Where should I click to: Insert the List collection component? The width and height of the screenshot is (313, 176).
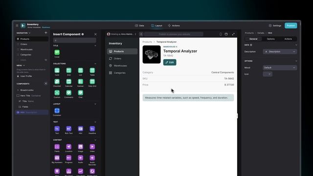tap(80, 70)
